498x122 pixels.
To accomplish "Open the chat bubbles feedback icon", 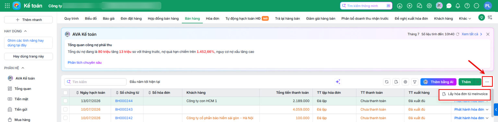I will [419, 6].
